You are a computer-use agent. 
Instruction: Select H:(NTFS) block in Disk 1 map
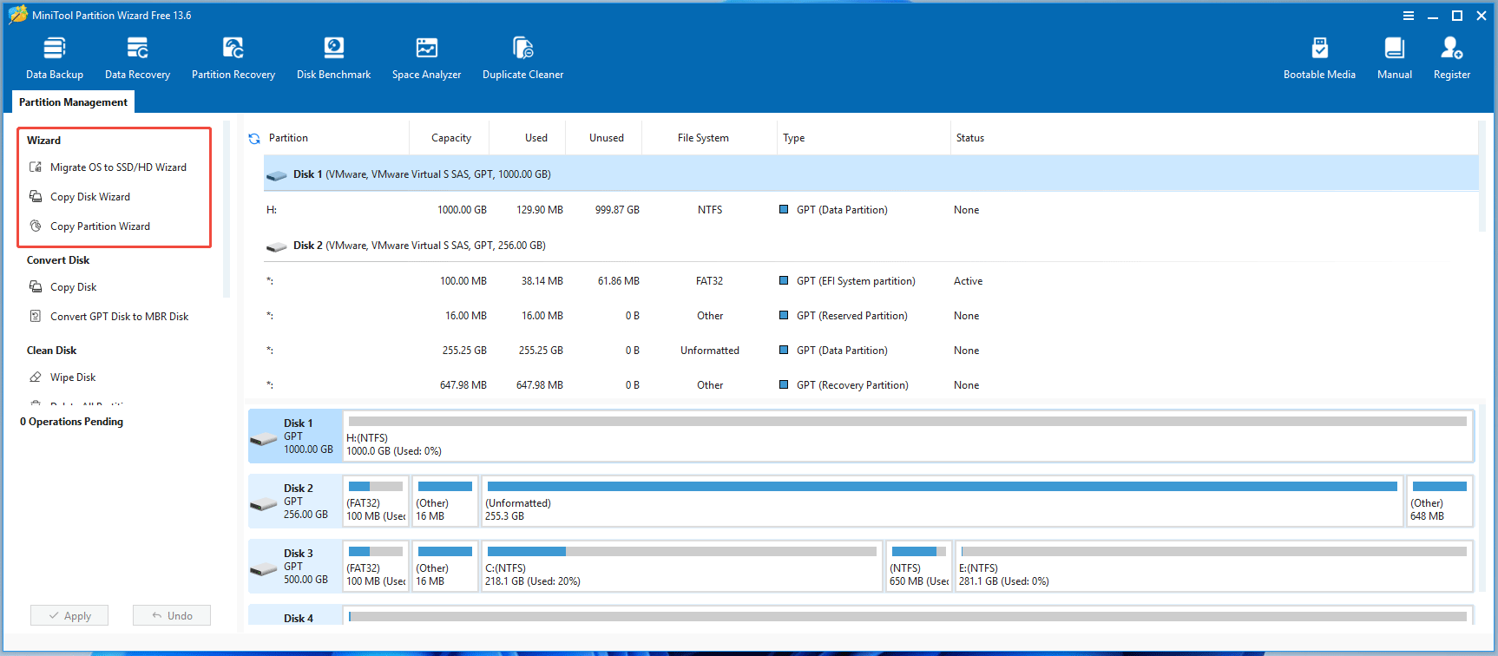point(908,436)
